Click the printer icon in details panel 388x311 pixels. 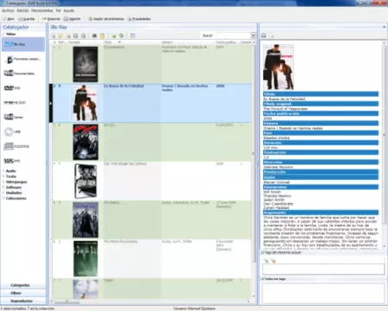point(264,35)
